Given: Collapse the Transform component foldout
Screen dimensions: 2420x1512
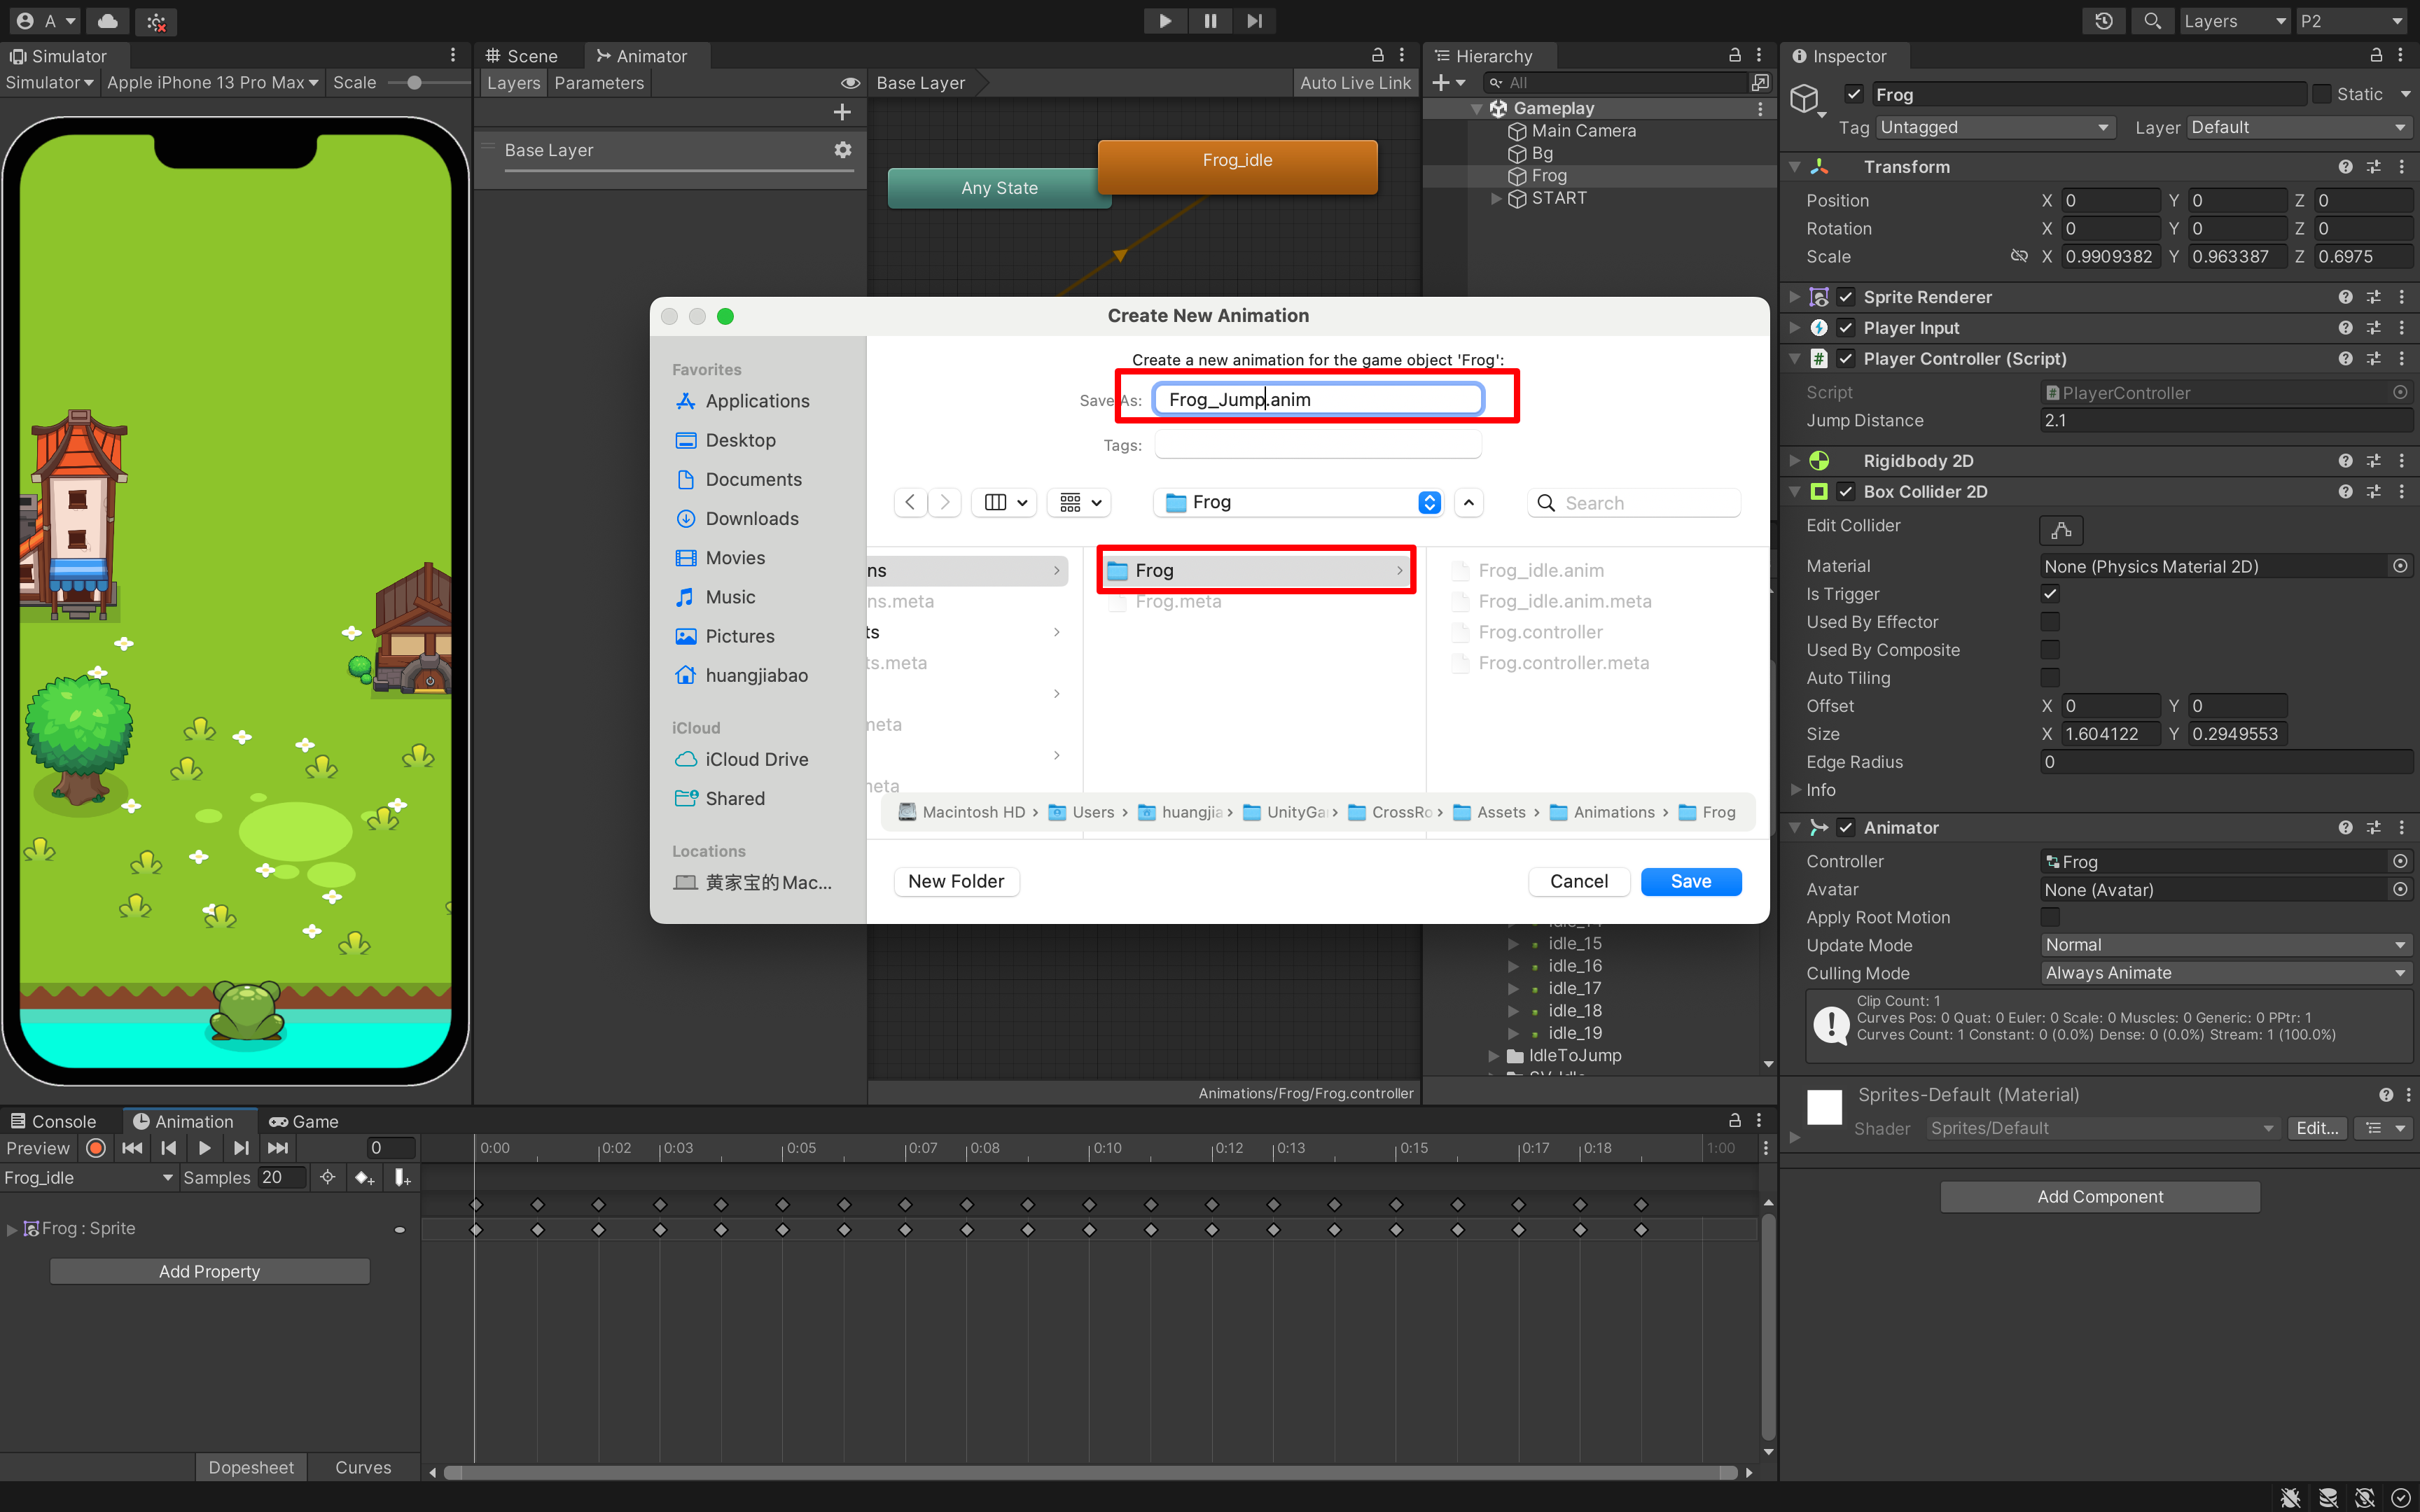Looking at the screenshot, I should point(1796,167).
